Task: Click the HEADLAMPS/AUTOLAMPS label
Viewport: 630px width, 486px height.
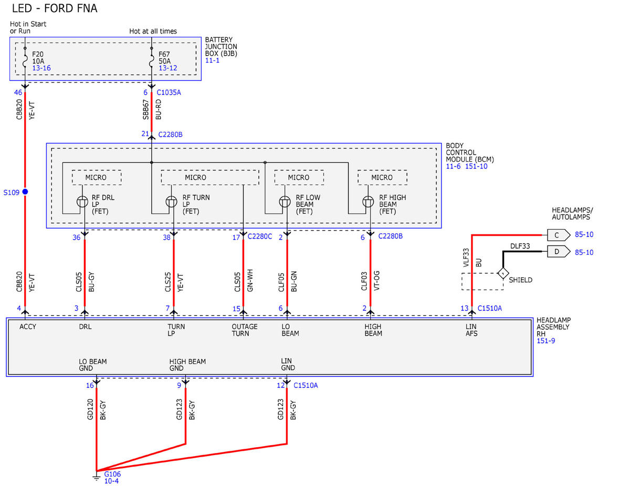Action: tap(571, 213)
